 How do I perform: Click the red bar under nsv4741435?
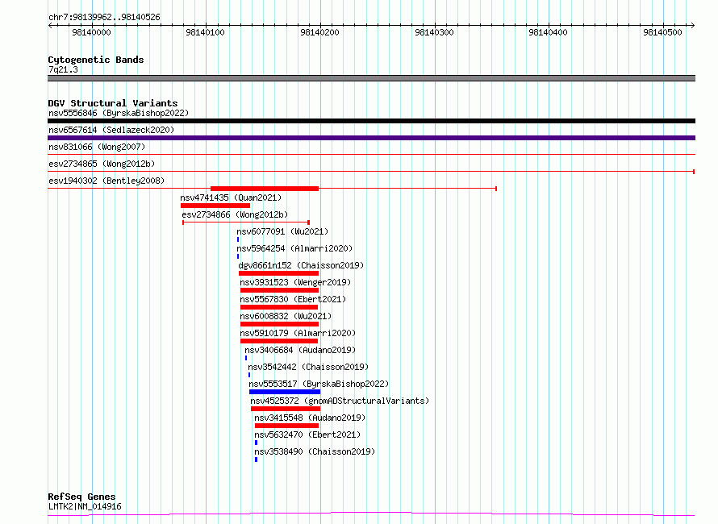coord(215,206)
